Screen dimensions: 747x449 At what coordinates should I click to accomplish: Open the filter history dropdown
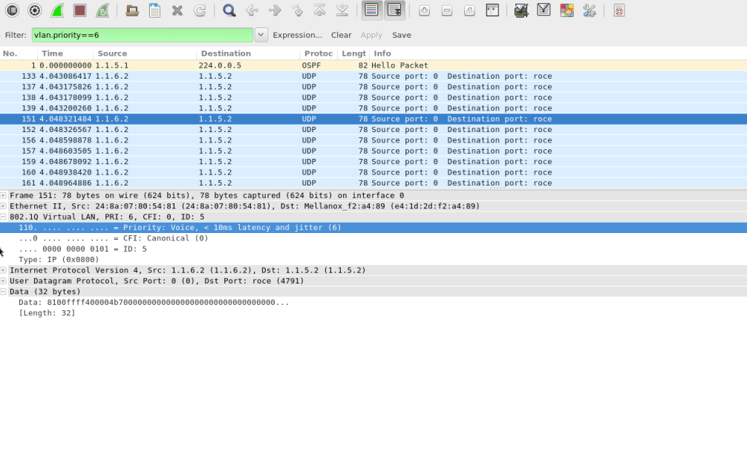(x=261, y=34)
